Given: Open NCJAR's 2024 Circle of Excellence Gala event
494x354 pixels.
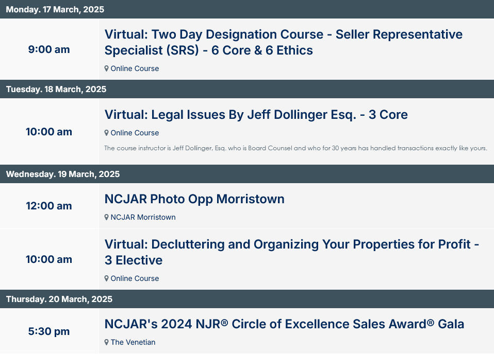Looking at the screenshot, I should pos(284,324).
